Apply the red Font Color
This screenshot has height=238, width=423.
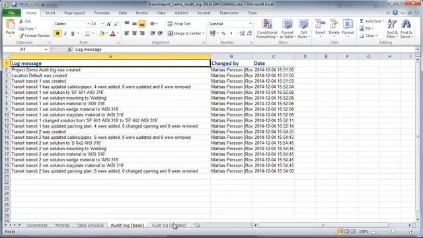(113, 34)
